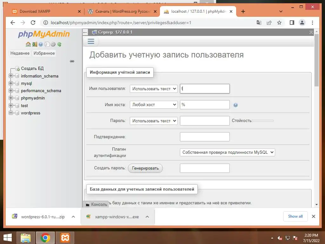Open the phpMyAdmin home icon
325x244 pixels.
coord(28,44)
